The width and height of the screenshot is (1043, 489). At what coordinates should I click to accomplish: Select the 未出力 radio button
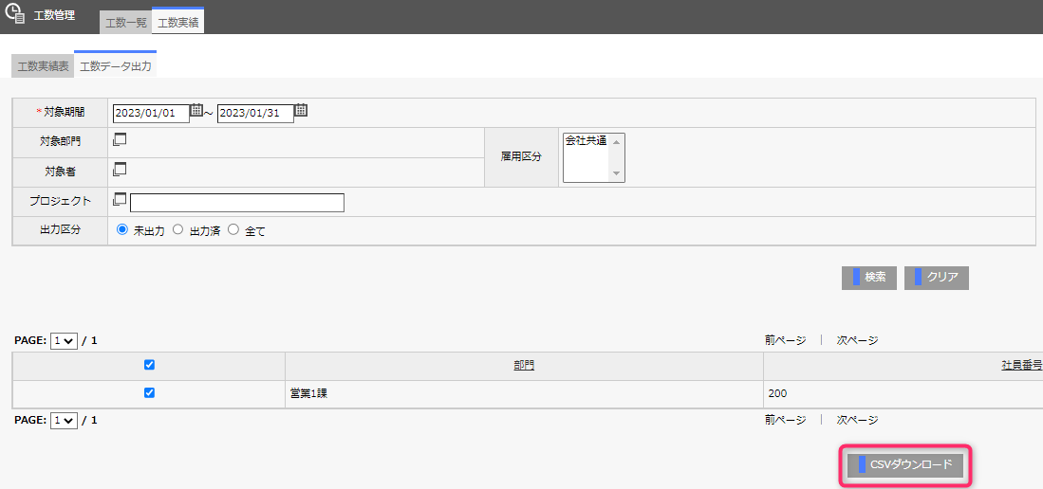pos(121,229)
